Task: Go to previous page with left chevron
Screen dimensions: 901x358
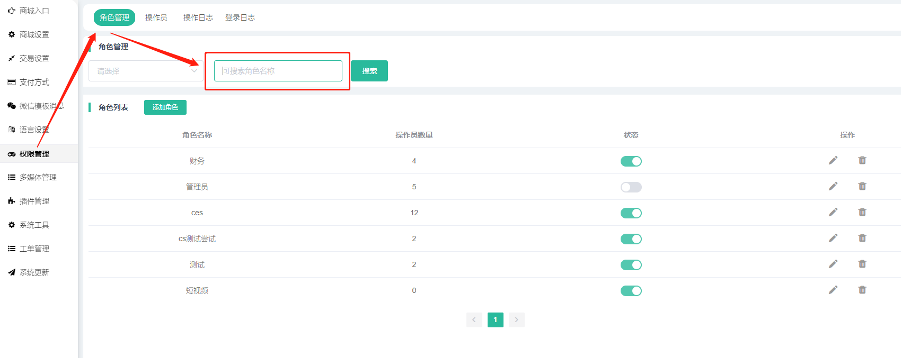Action: pos(474,319)
